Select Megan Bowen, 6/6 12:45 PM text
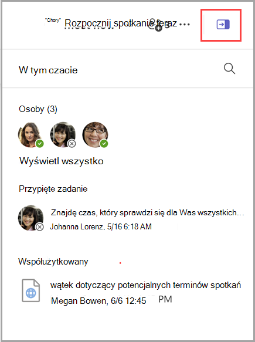This screenshot has width=255, height=342. 111,300
